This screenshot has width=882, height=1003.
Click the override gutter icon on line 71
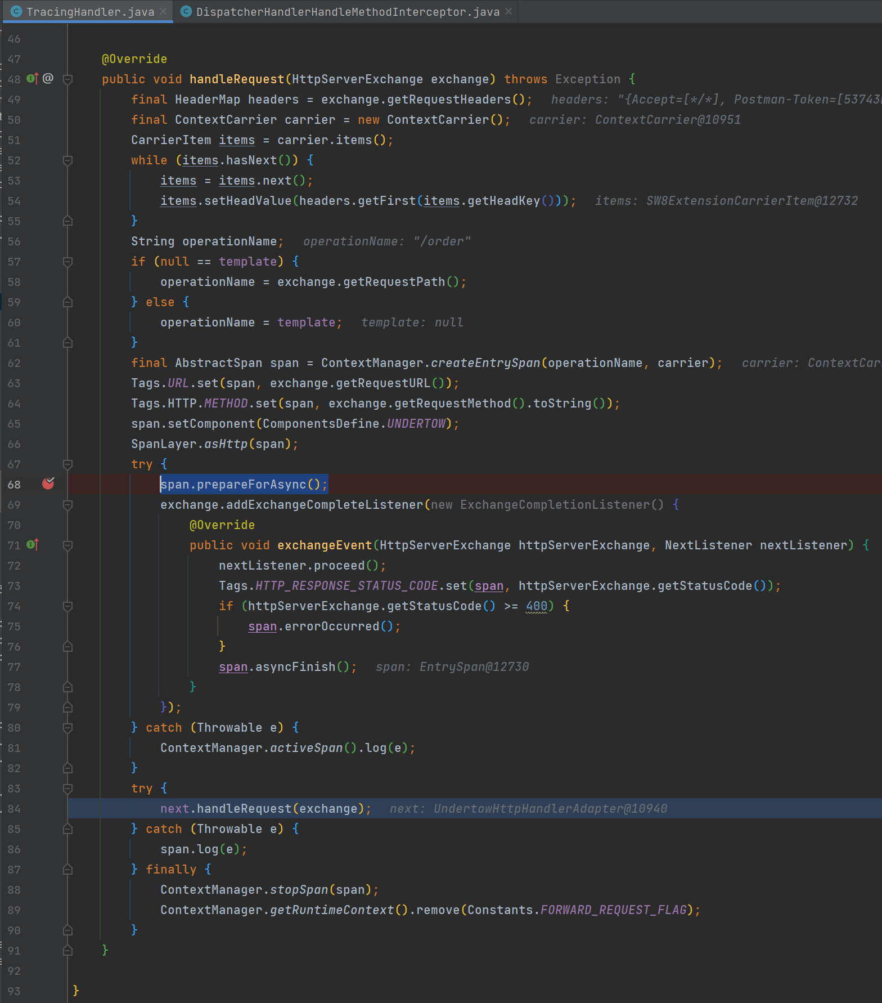tap(33, 544)
